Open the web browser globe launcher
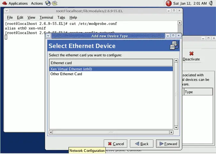 pos(48,4)
